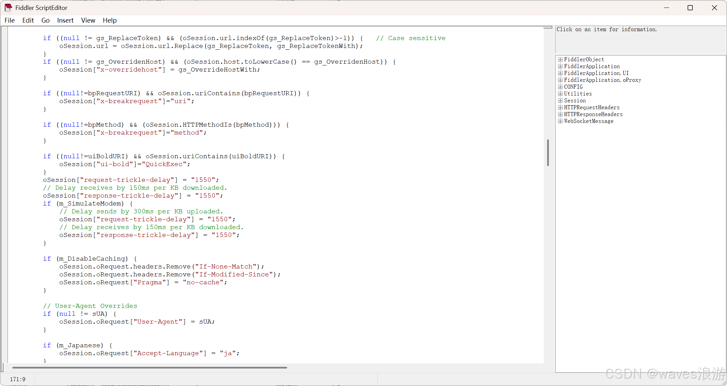
Task: Expand the Session plus icon
Action: (x=560, y=101)
